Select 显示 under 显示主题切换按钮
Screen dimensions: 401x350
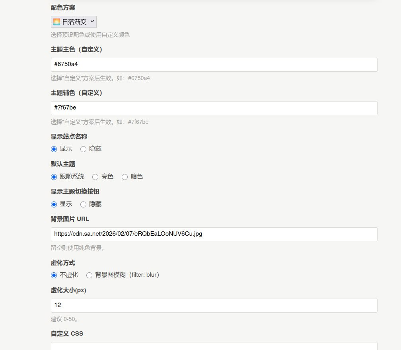(54, 204)
